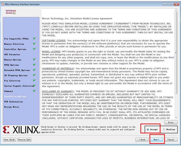Go to FPGA Options step
This screenshot has height=146, width=181.
click(11, 65)
